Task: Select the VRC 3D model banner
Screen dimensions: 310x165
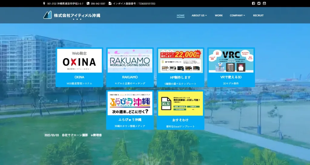Action: (x=231, y=61)
